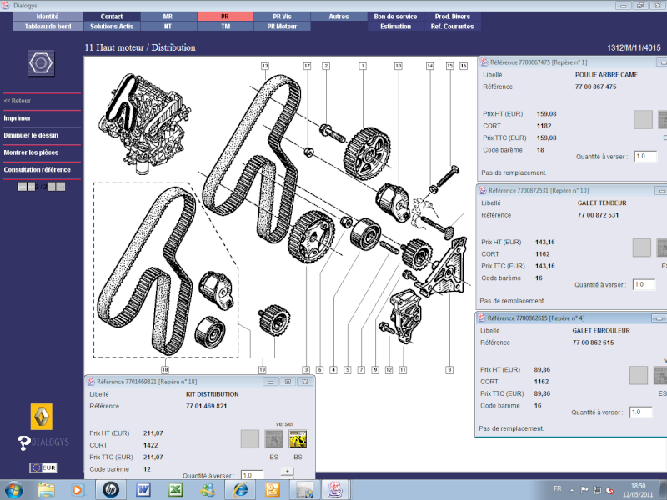Select part marker 9 on the diagram
Image resolution: width=667 pixels, height=500 pixels.
pos(375,370)
